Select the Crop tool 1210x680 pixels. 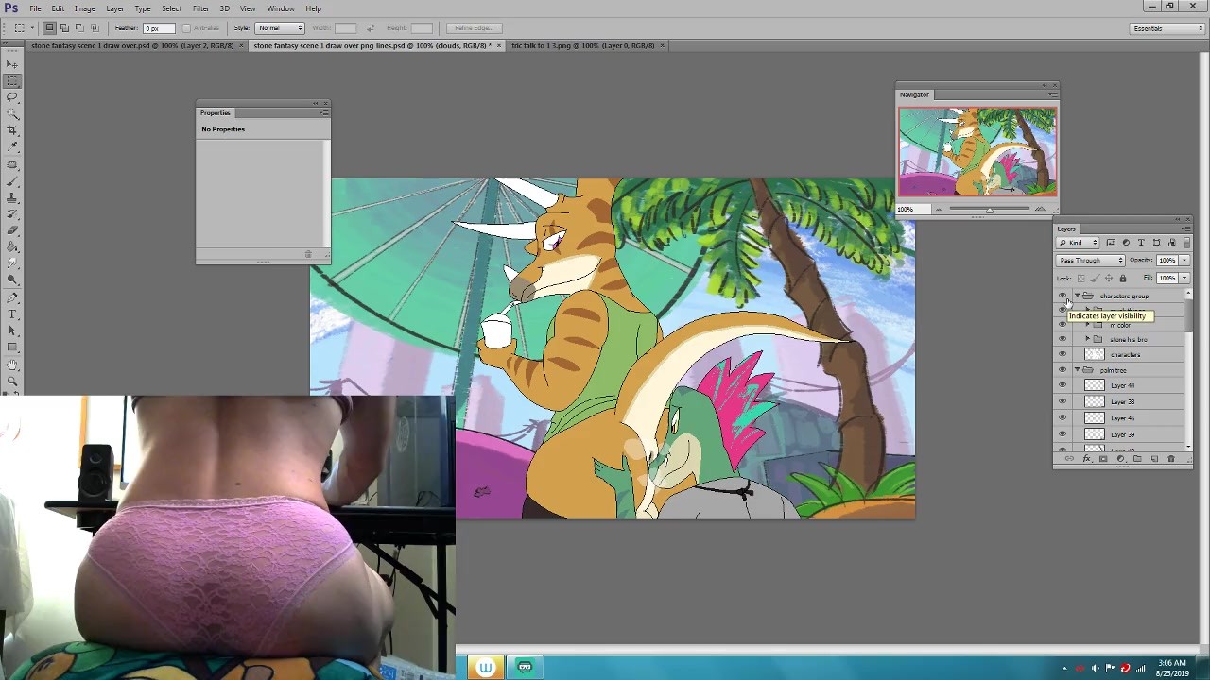pyautogui.click(x=12, y=130)
